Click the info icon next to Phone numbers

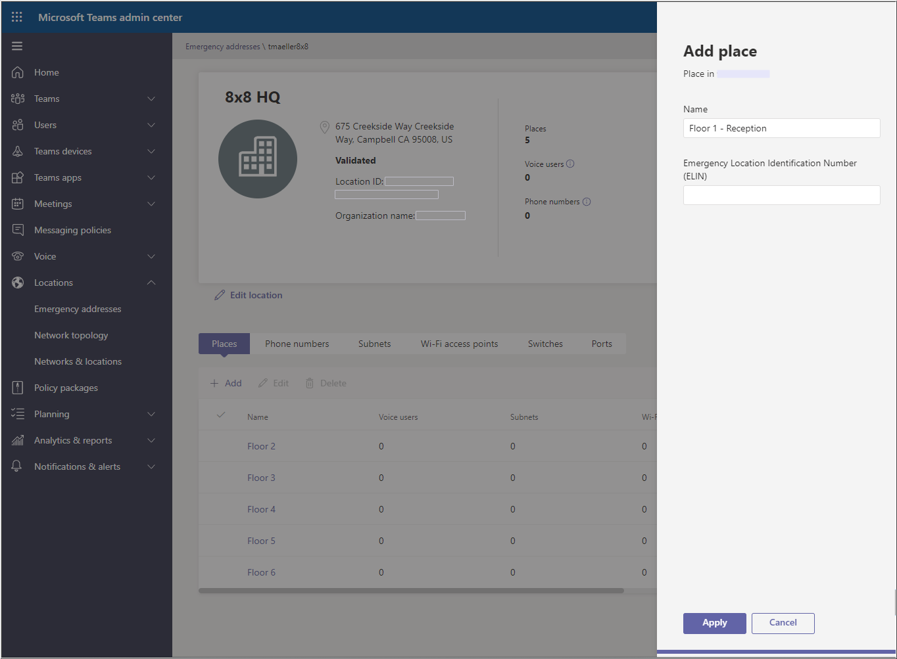click(x=587, y=202)
